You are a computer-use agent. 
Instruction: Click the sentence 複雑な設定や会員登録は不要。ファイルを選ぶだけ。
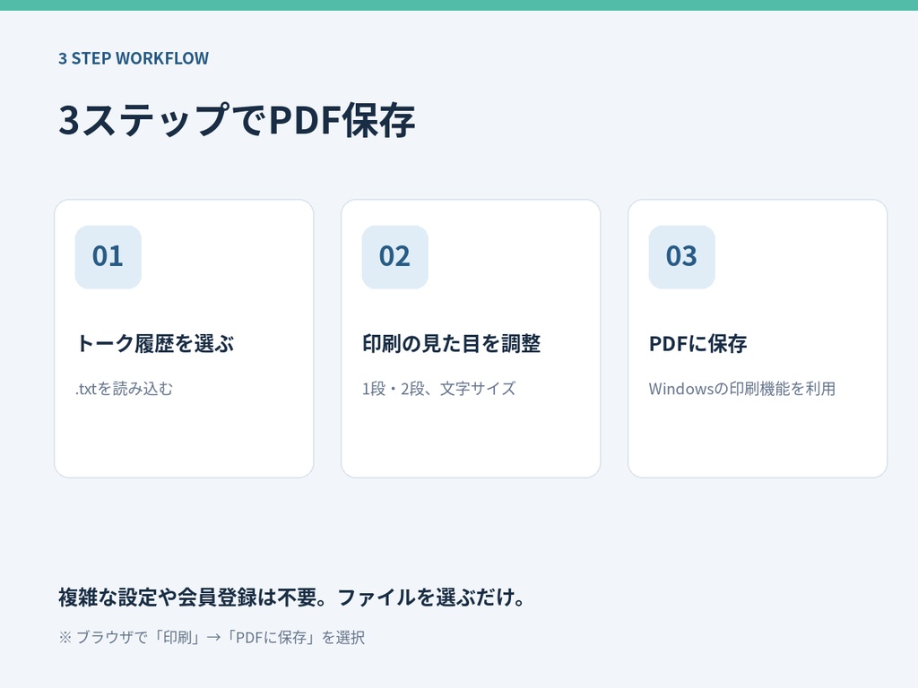click(x=291, y=598)
